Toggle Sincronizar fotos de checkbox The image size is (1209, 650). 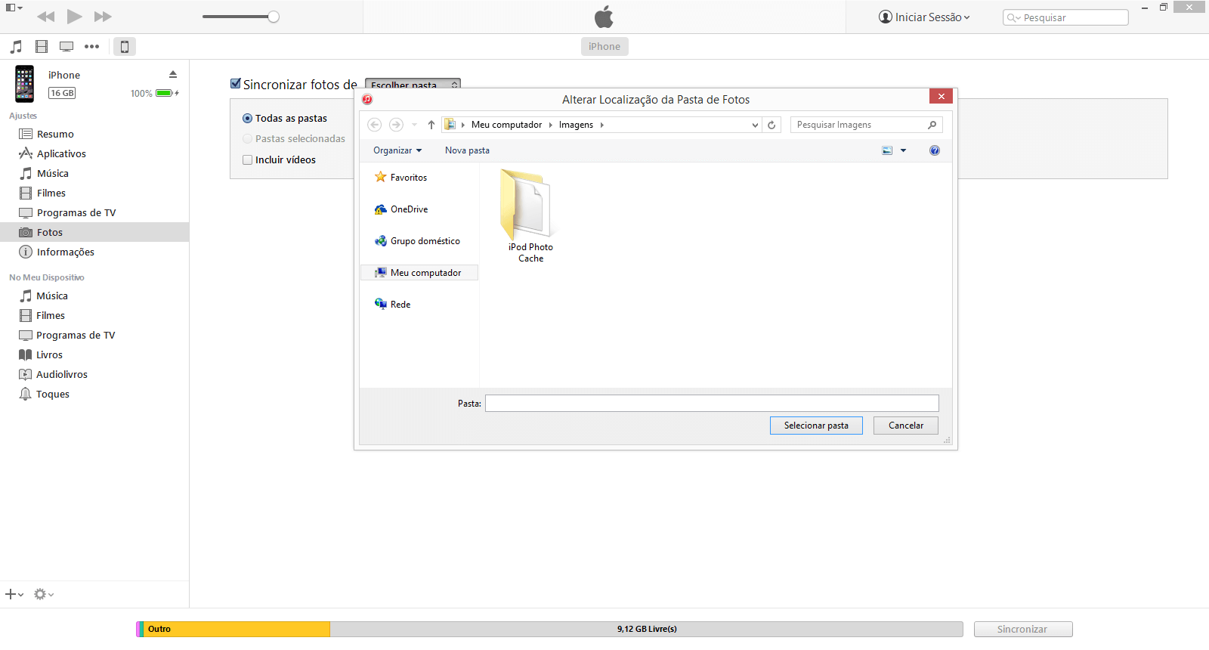236,84
